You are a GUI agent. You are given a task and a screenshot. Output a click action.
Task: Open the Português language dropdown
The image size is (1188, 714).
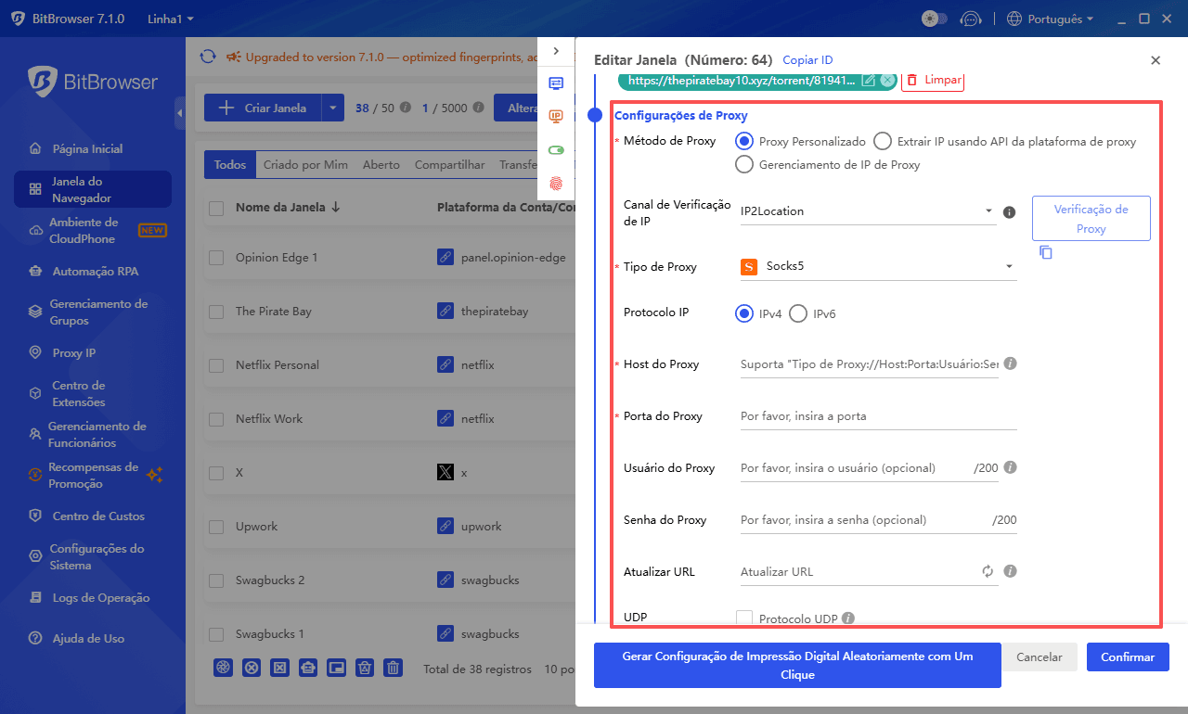point(1050,19)
